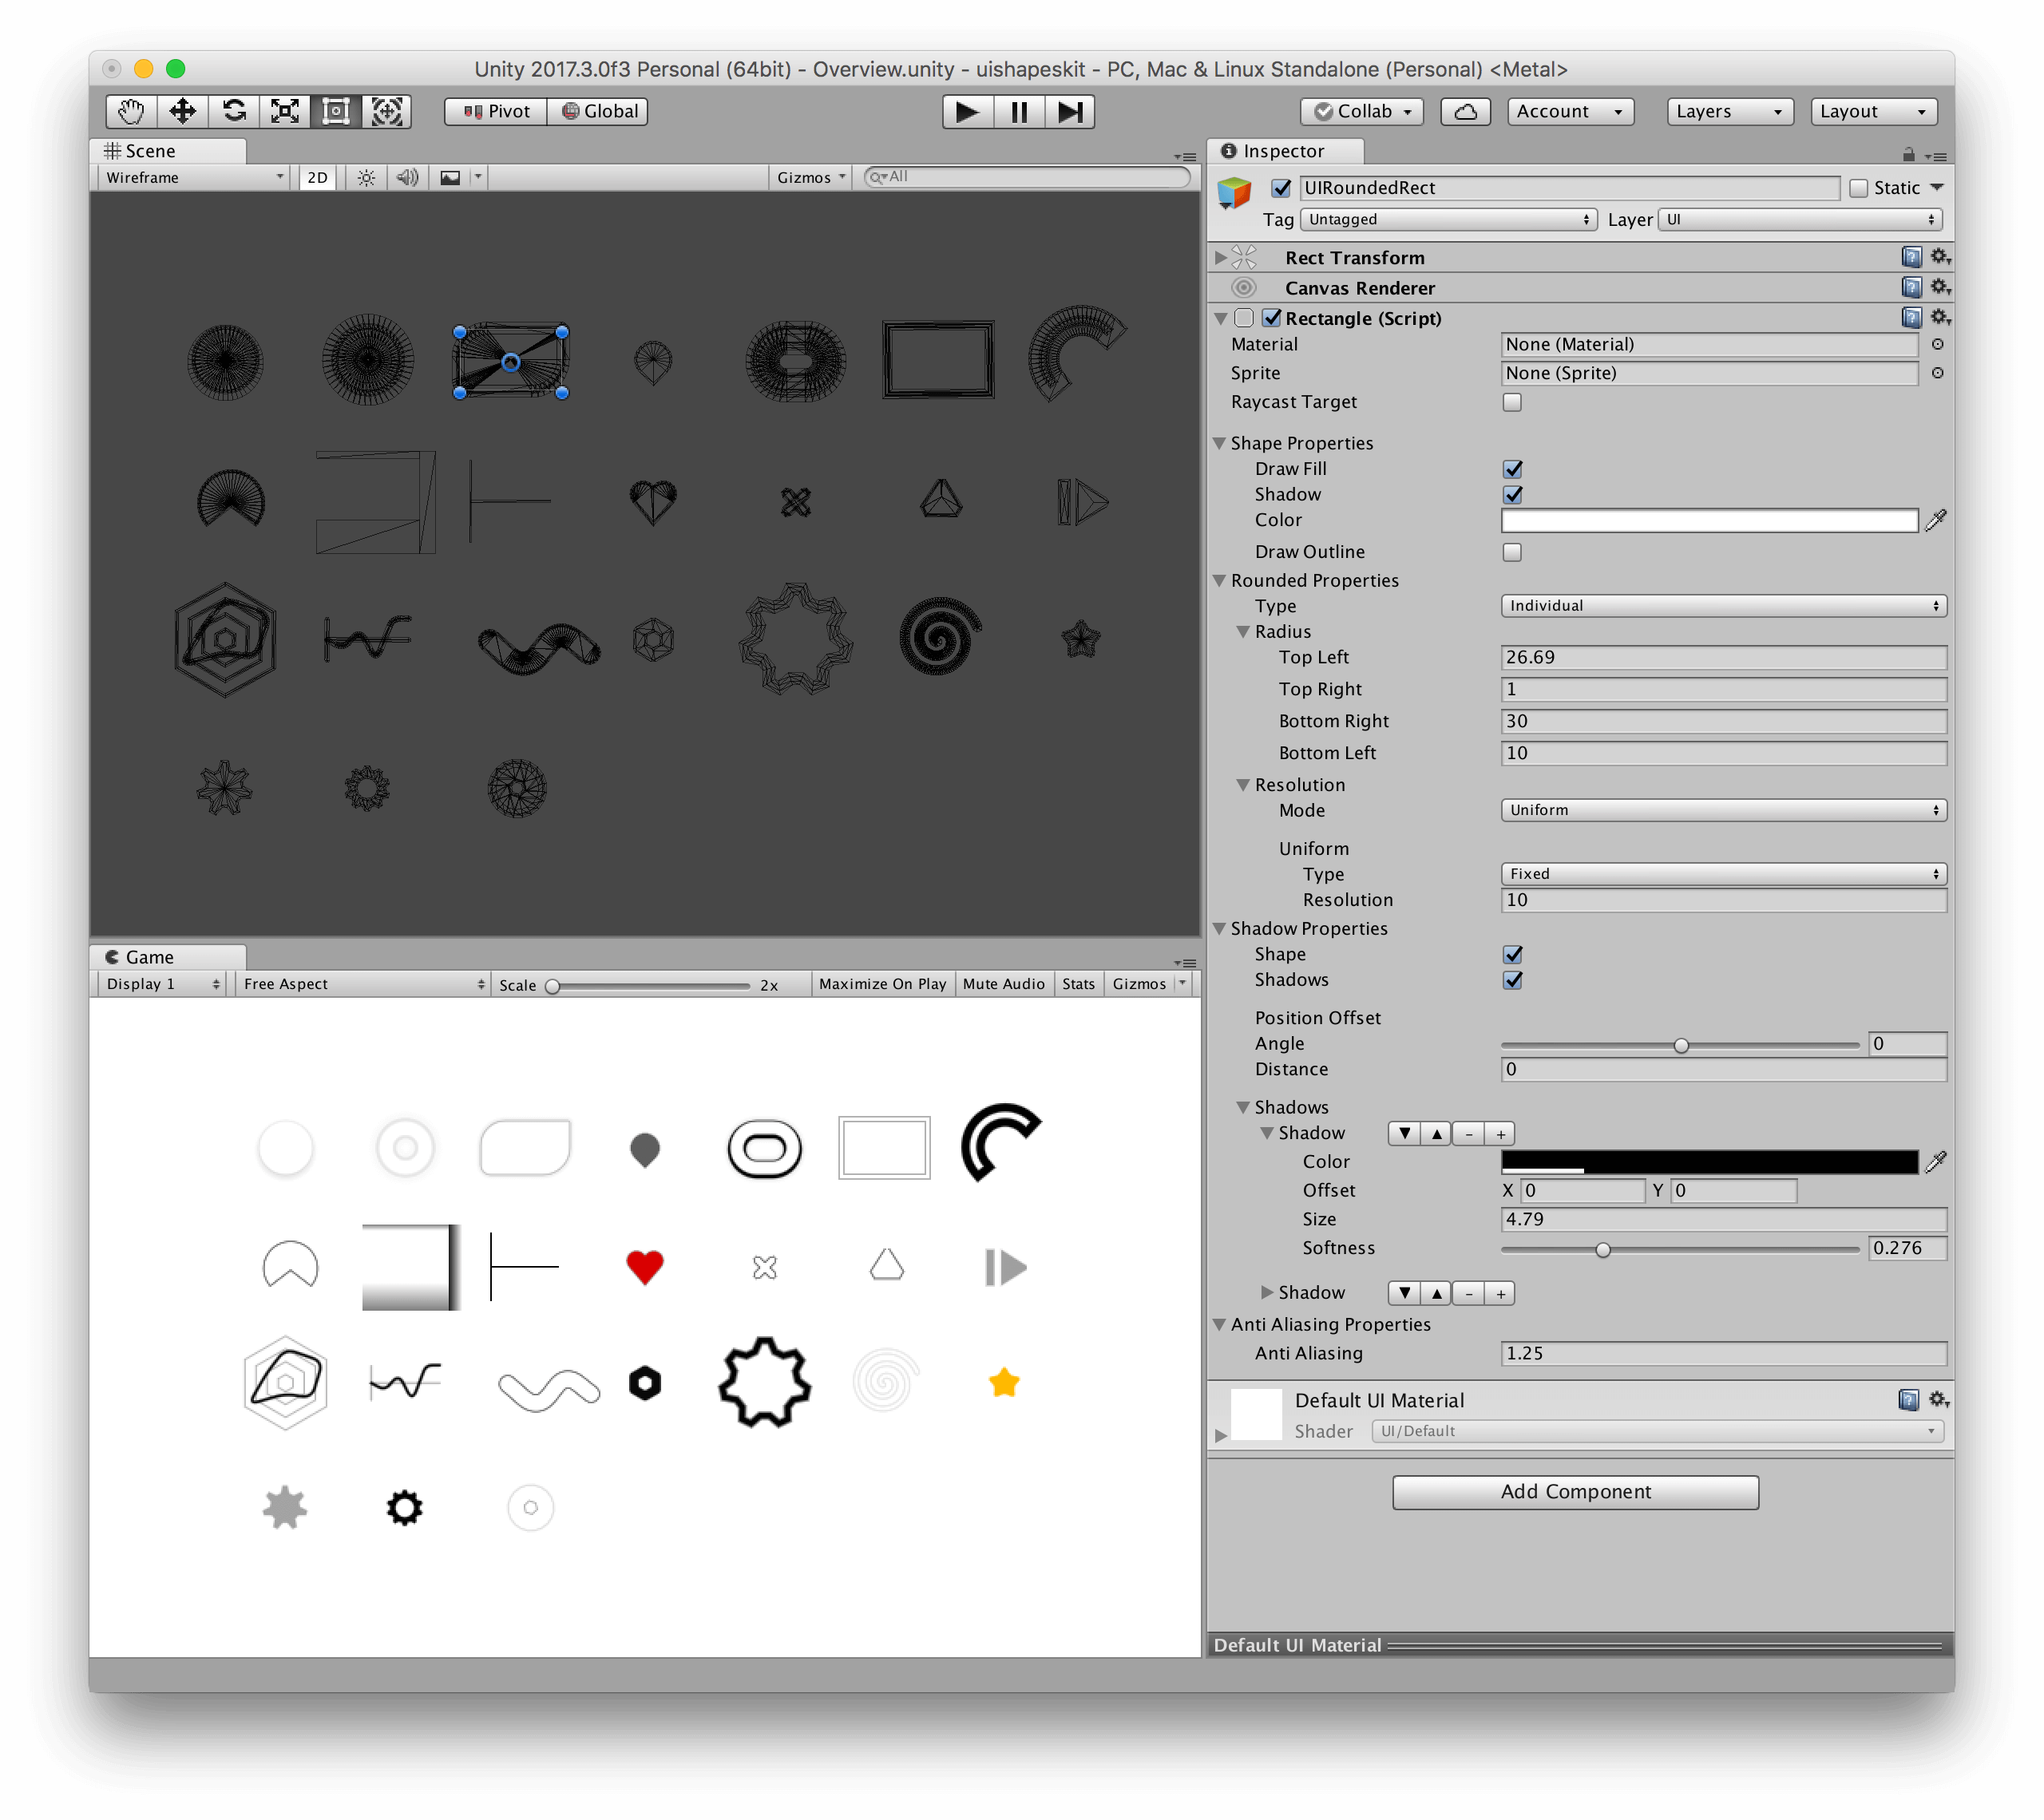Switch to the Game tab
The image size is (2044, 1820).
150,957
